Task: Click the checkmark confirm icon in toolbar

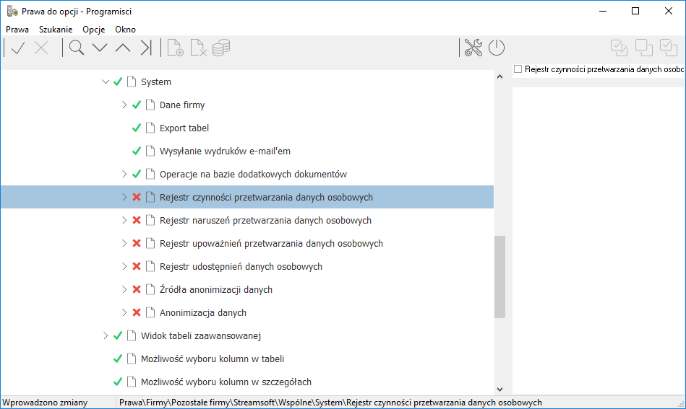Action: click(x=18, y=48)
